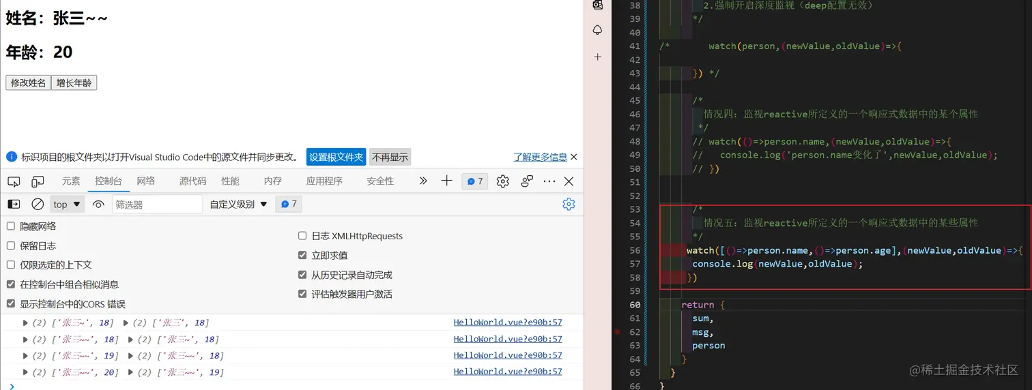The image size is (1032, 390).
Task: Click the plus icon in editor sidebar
Action: (598, 57)
